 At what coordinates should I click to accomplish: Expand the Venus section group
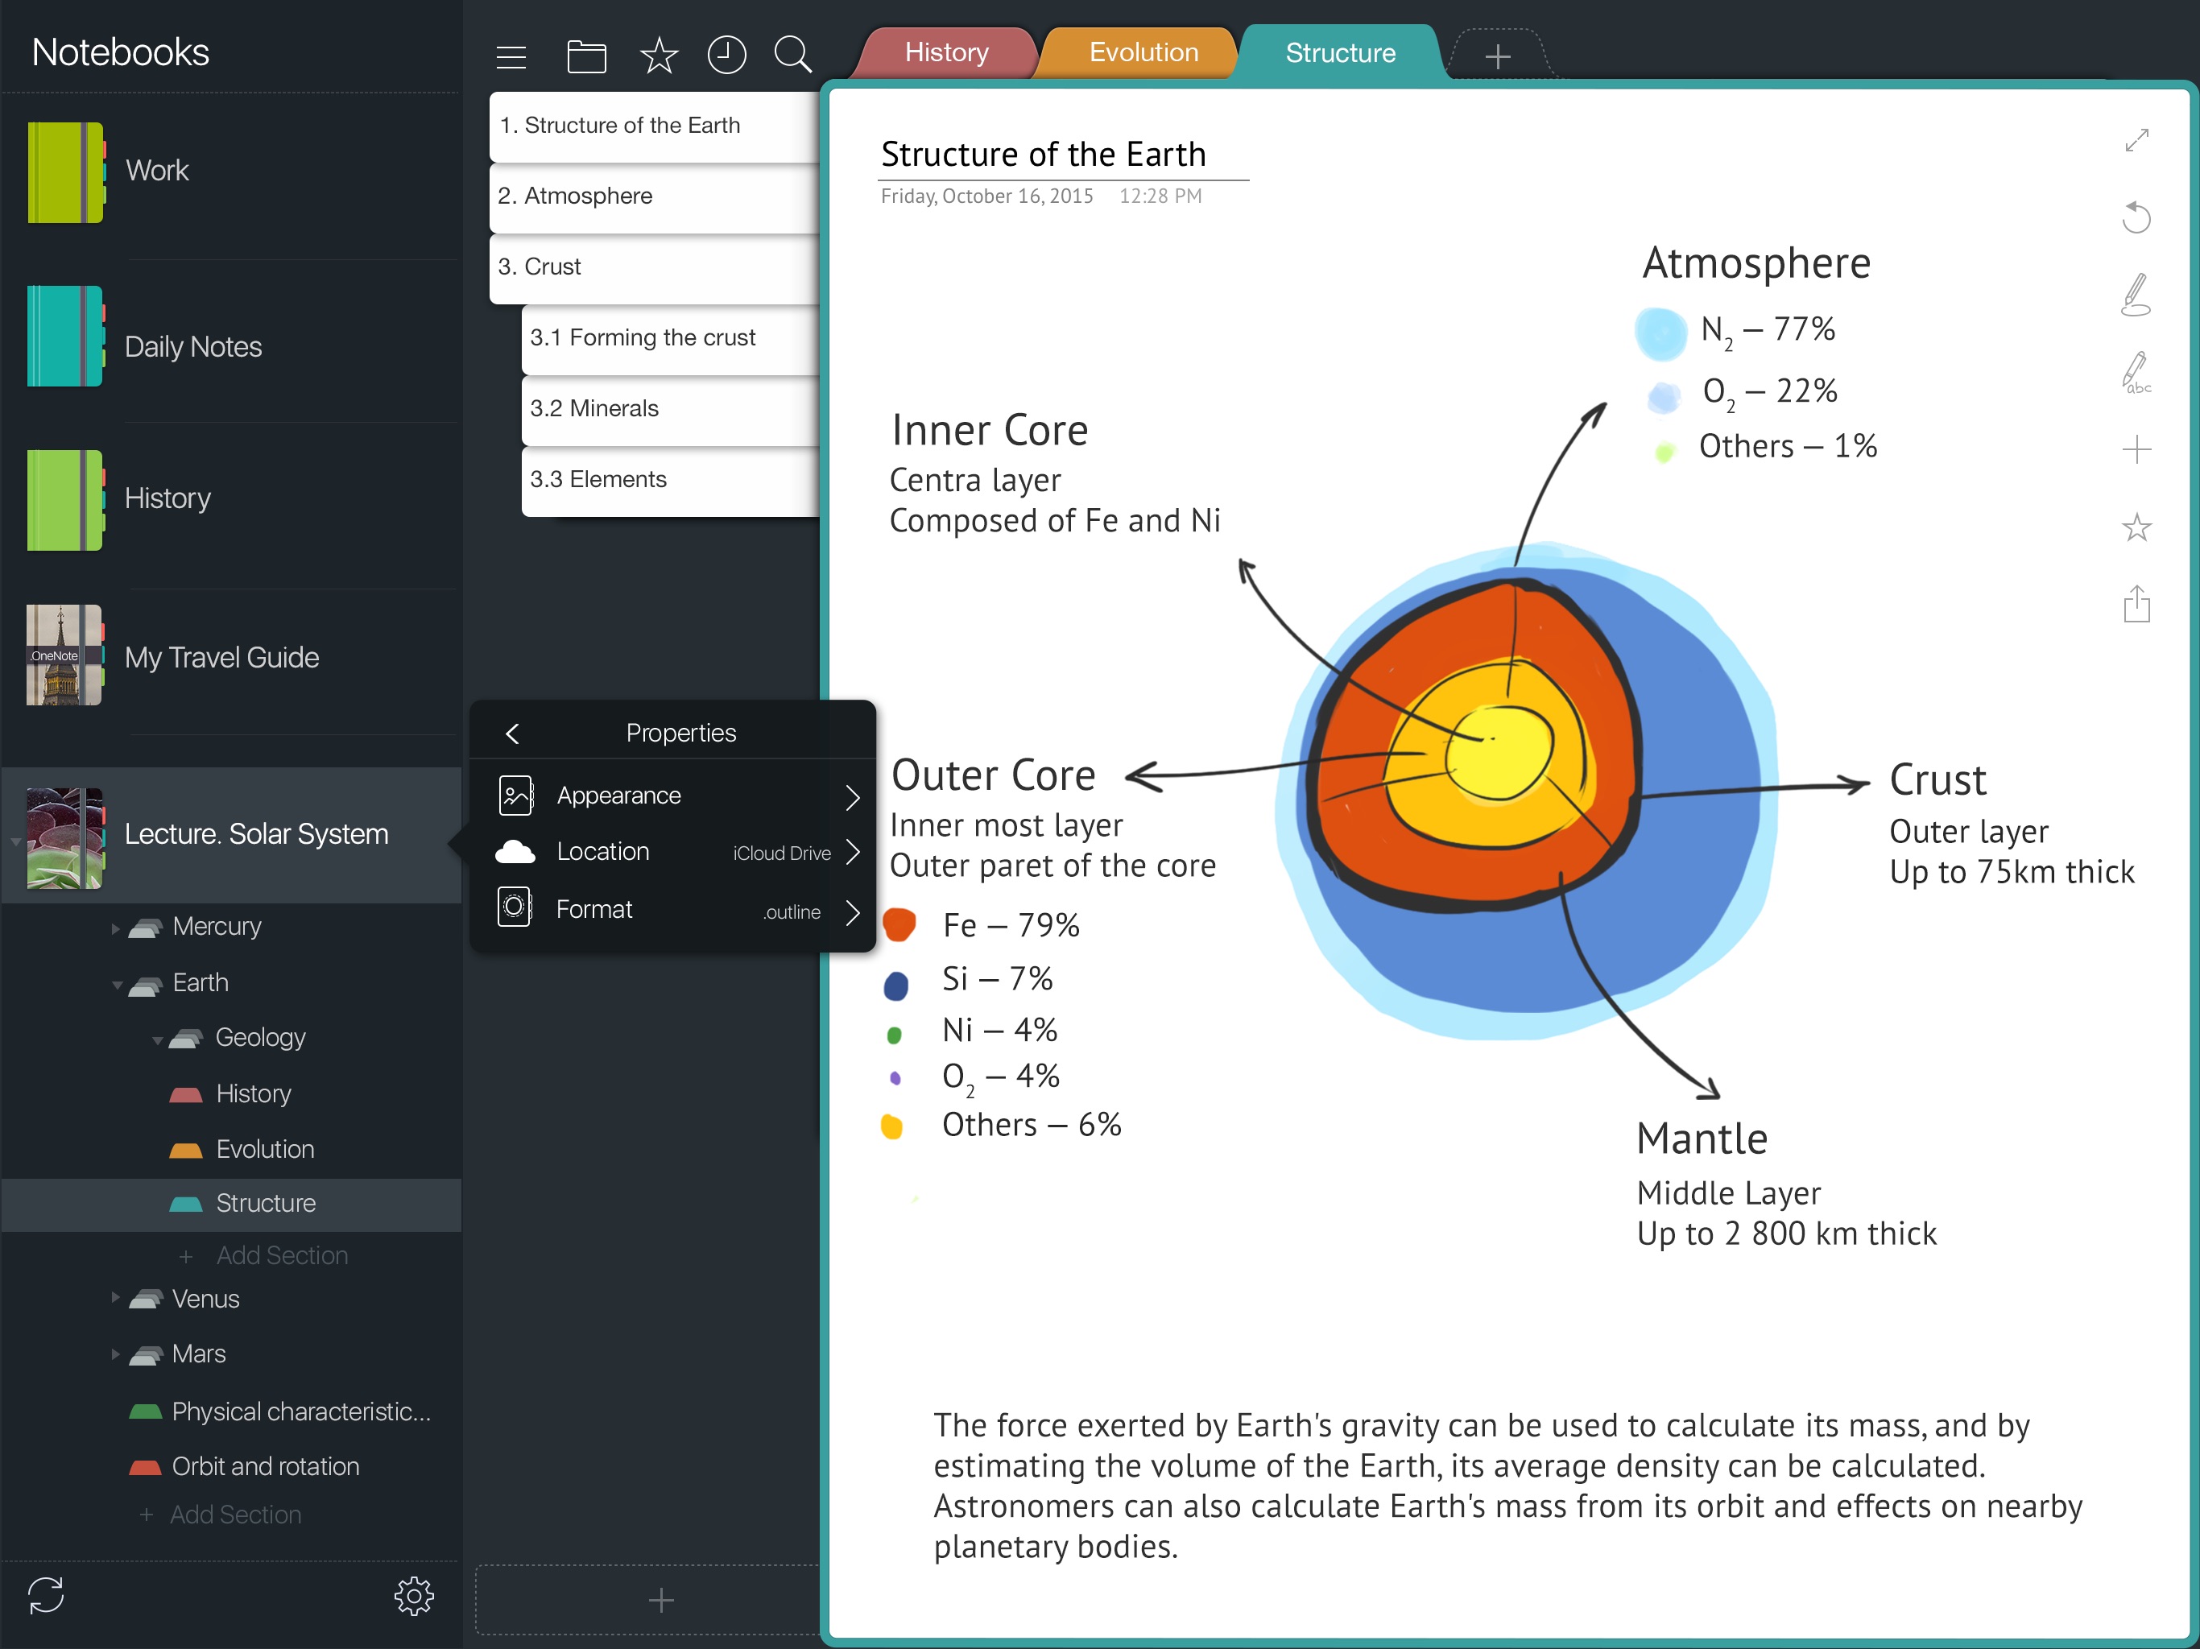point(115,1298)
